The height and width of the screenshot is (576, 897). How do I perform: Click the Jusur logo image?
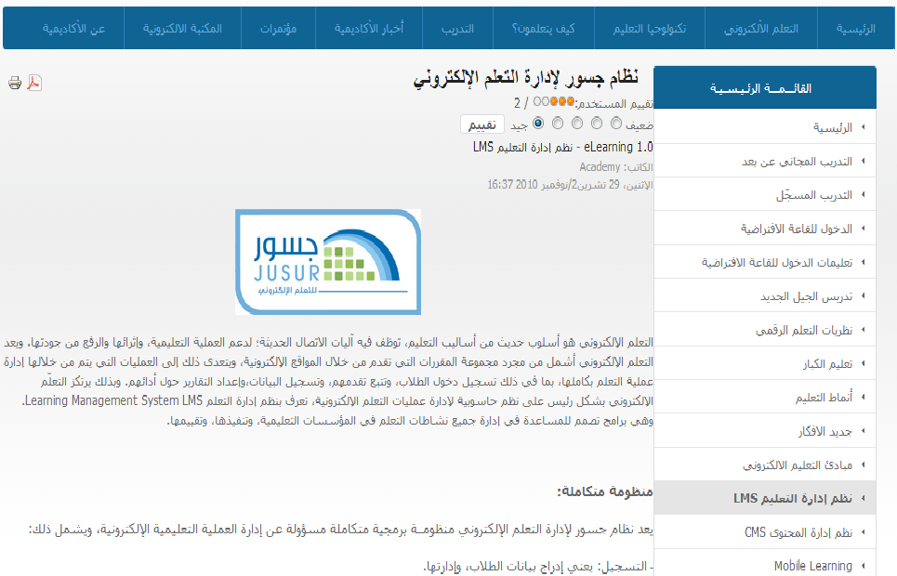[328, 262]
